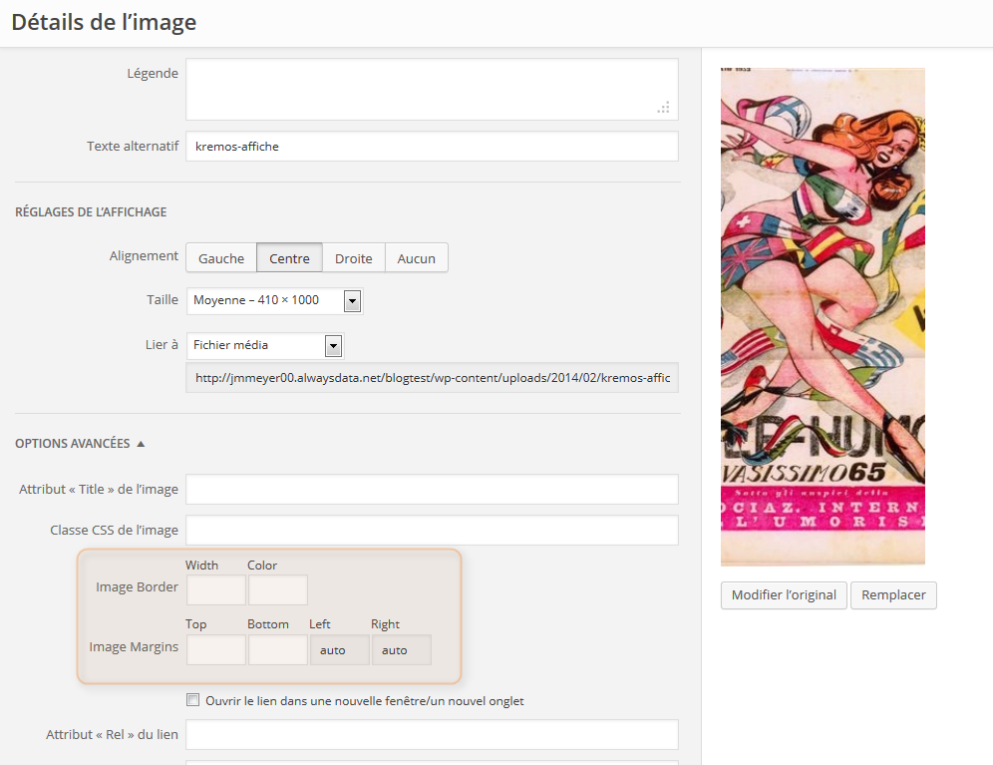Click the Image Margins Top field

click(x=216, y=649)
